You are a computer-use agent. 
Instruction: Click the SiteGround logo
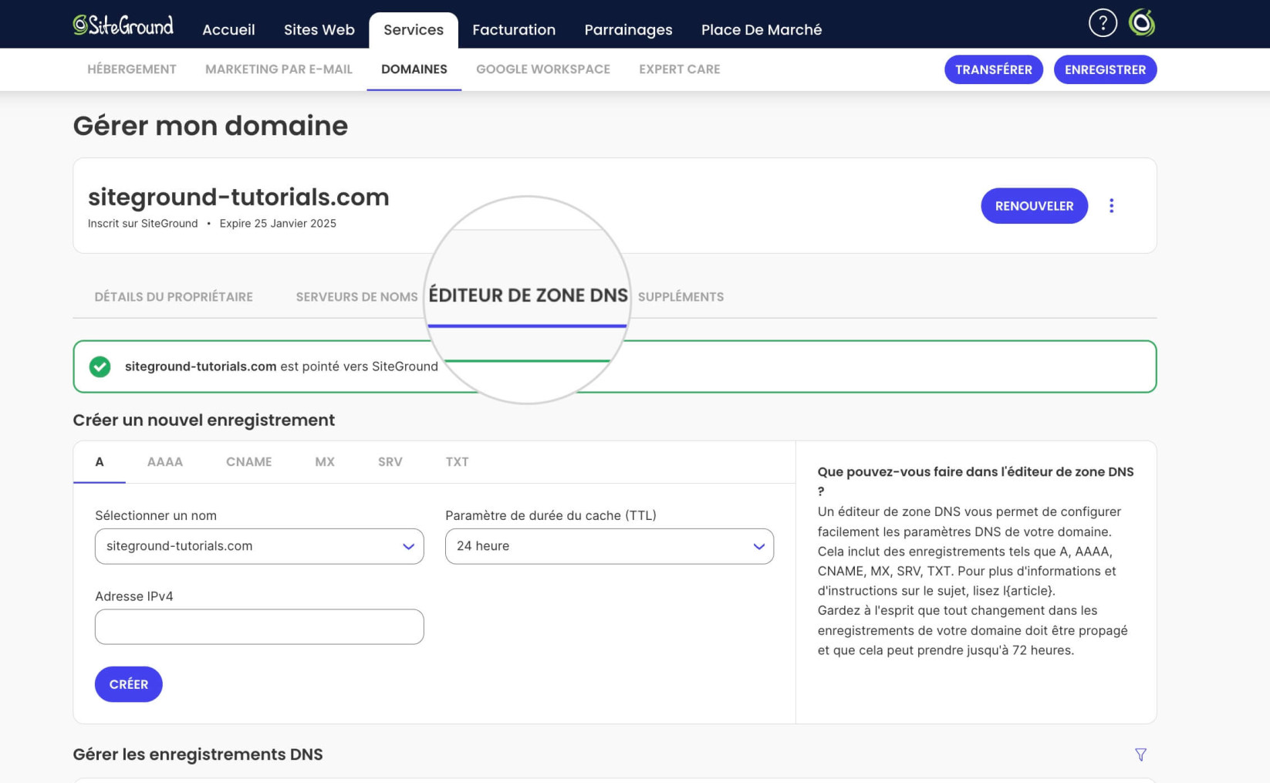[x=123, y=25]
